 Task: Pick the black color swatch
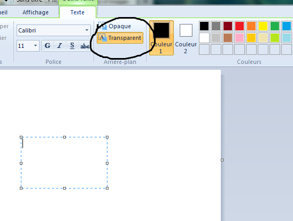point(204,26)
